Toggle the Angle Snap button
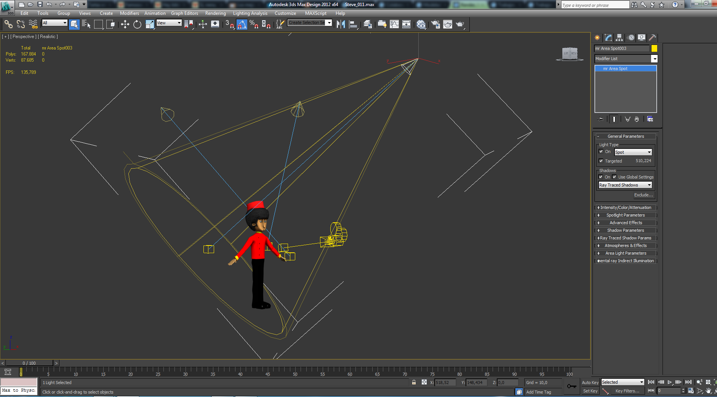Image resolution: width=717 pixels, height=397 pixels. [x=242, y=24]
